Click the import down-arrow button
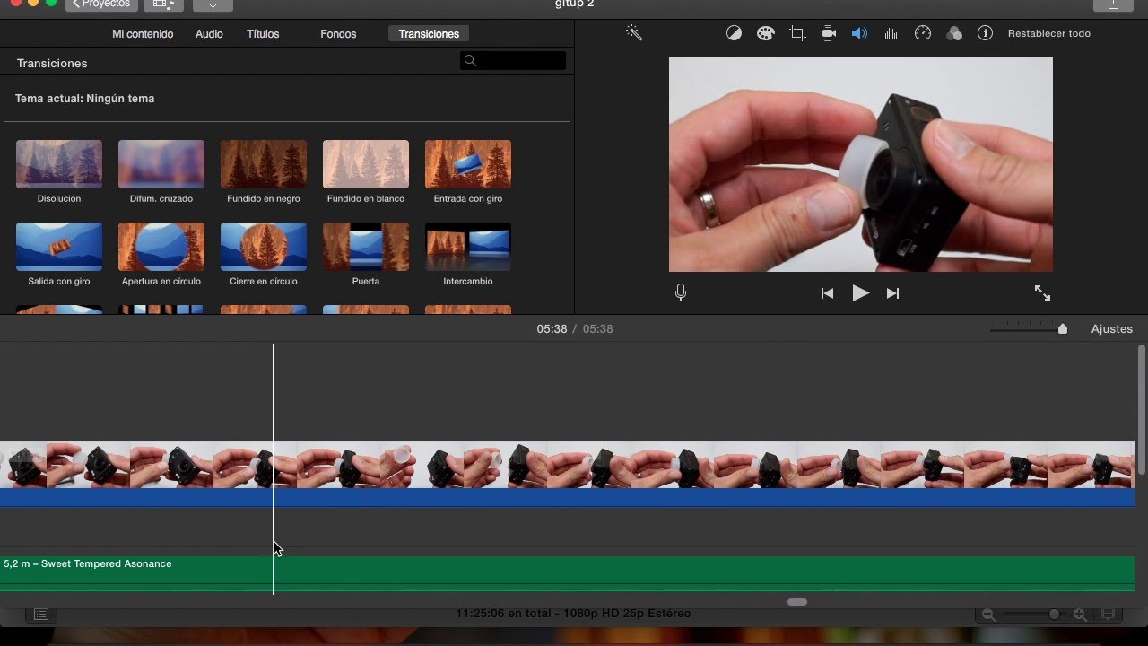Image resolution: width=1148 pixels, height=646 pixels. (x=213, y=4)
